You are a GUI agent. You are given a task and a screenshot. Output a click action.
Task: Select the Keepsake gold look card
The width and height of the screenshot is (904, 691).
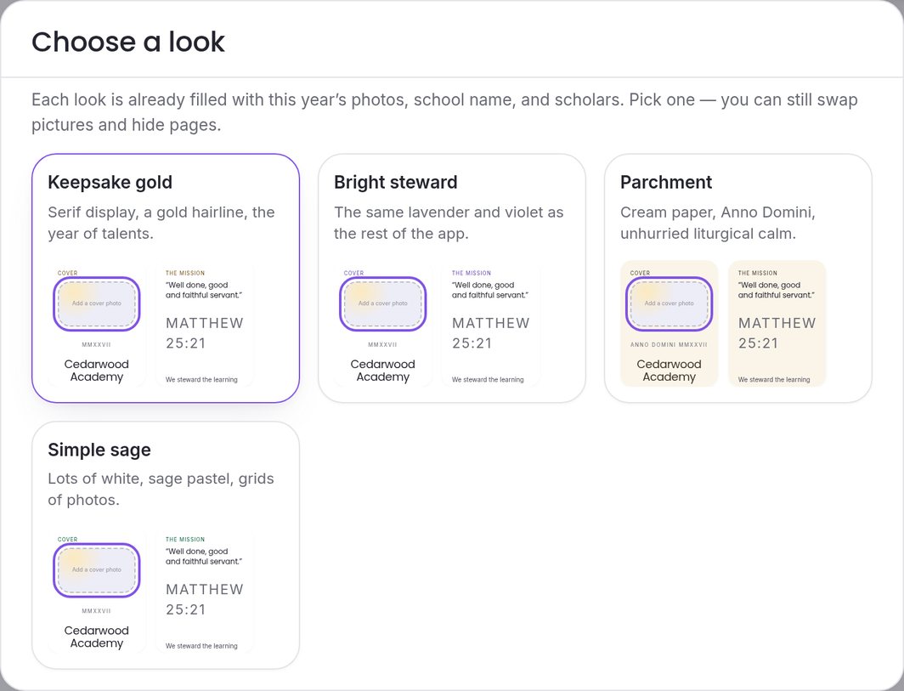click(166, 278)
